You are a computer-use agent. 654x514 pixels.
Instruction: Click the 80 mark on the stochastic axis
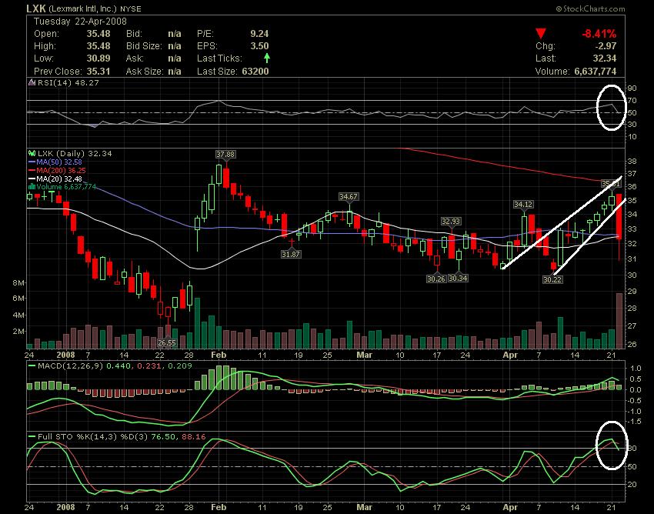[632, 449]
